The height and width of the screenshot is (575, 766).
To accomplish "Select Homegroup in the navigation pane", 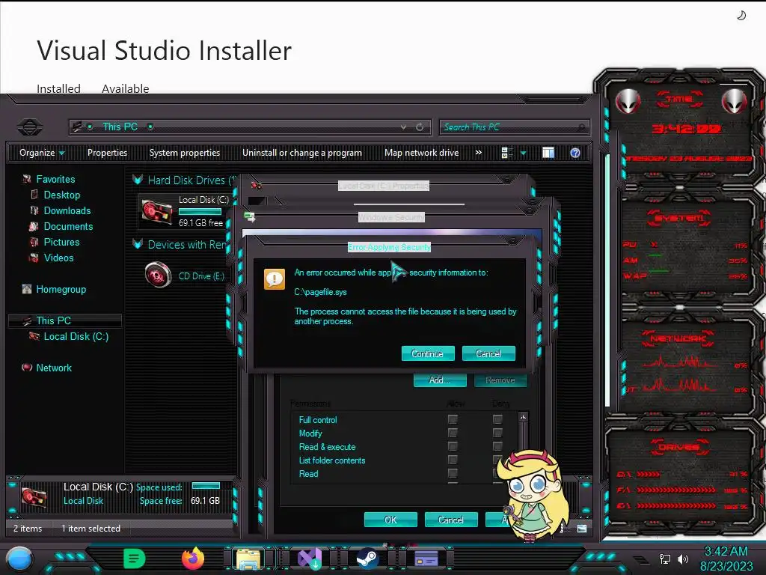I will coord(61,289).
